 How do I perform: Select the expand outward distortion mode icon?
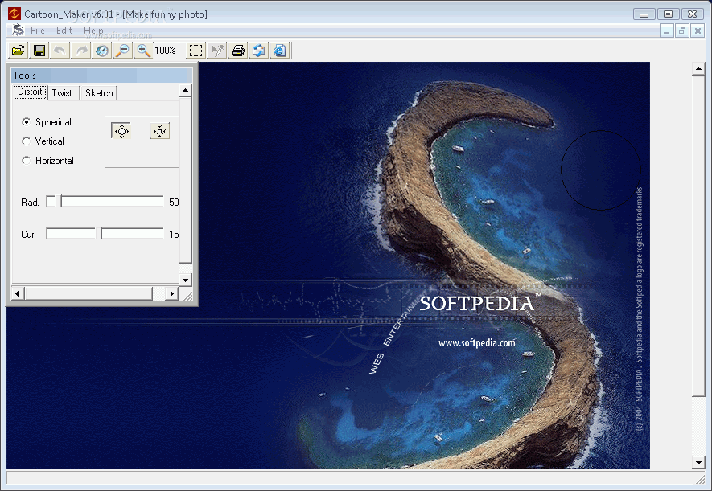coord(121,131)
